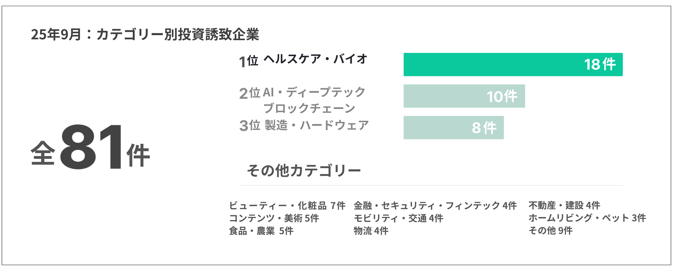Select 金融・セキュリティ・フィンテック 4件 entry

(435, 206)
